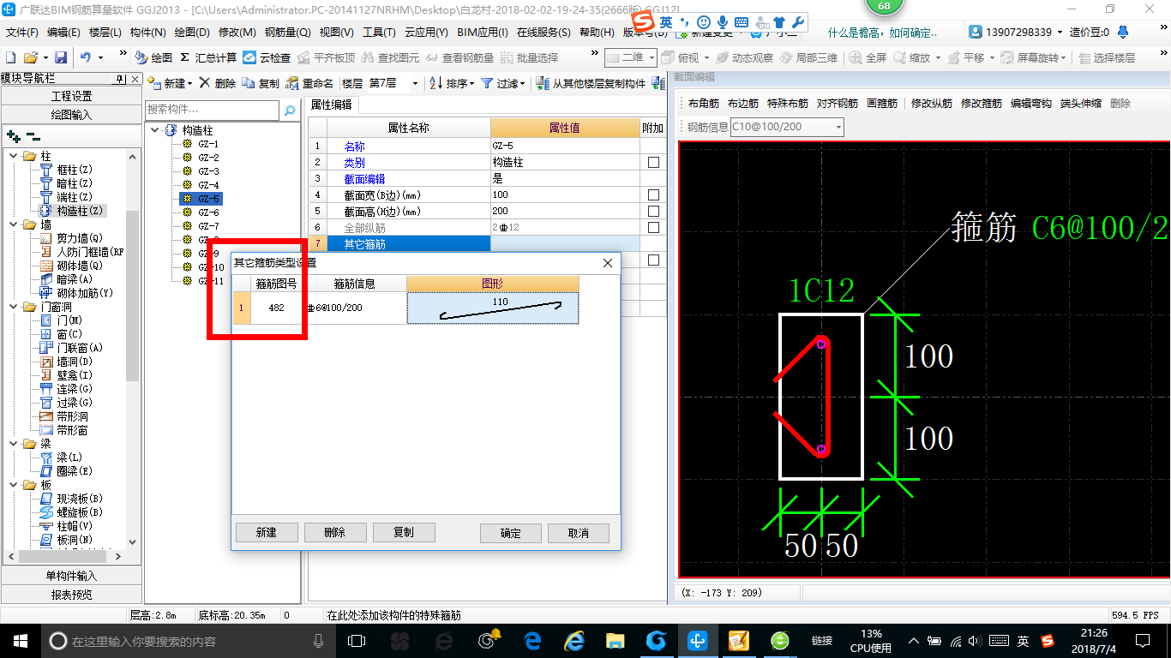Viewport: 1171px width, 658px height.
Task: Collapse the 梁 folder in navigation tree
Action: [x=13, y=444]
